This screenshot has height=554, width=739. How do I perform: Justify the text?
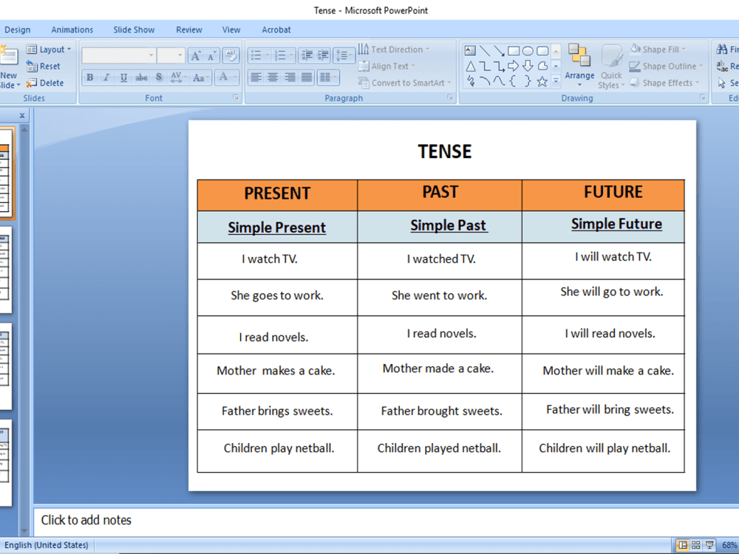[307, 78]
